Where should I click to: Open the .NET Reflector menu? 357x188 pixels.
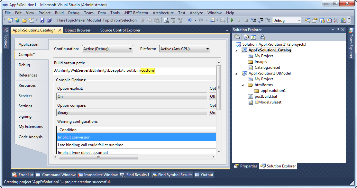pos(136,13)
